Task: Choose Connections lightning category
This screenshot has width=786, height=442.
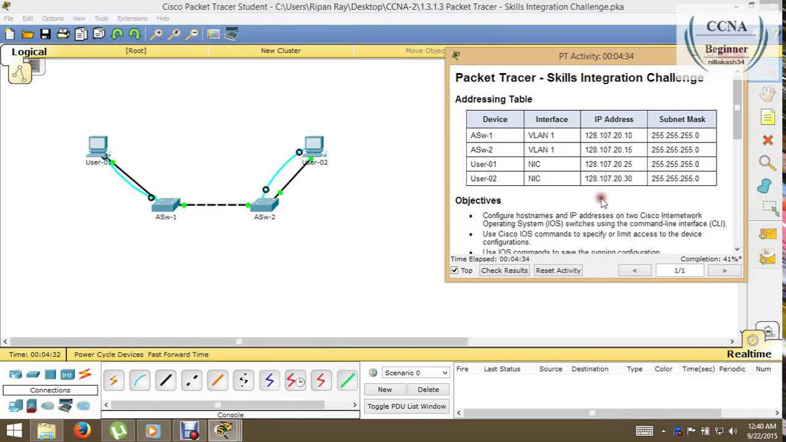Action: 85,374
